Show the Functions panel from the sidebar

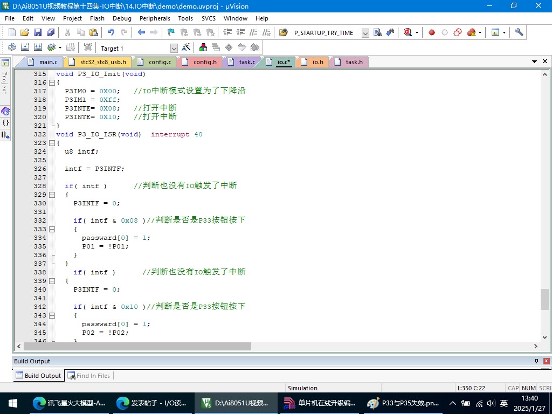tap(5, 123)
